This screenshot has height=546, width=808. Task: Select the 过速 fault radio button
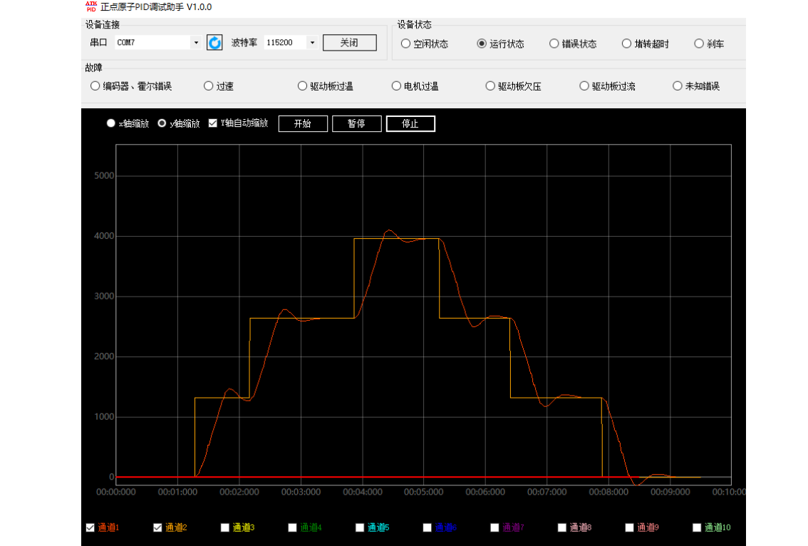tap(208, 86)
